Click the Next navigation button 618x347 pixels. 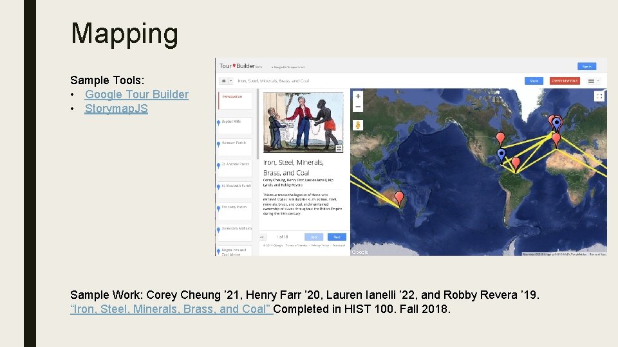pos(337,237)
